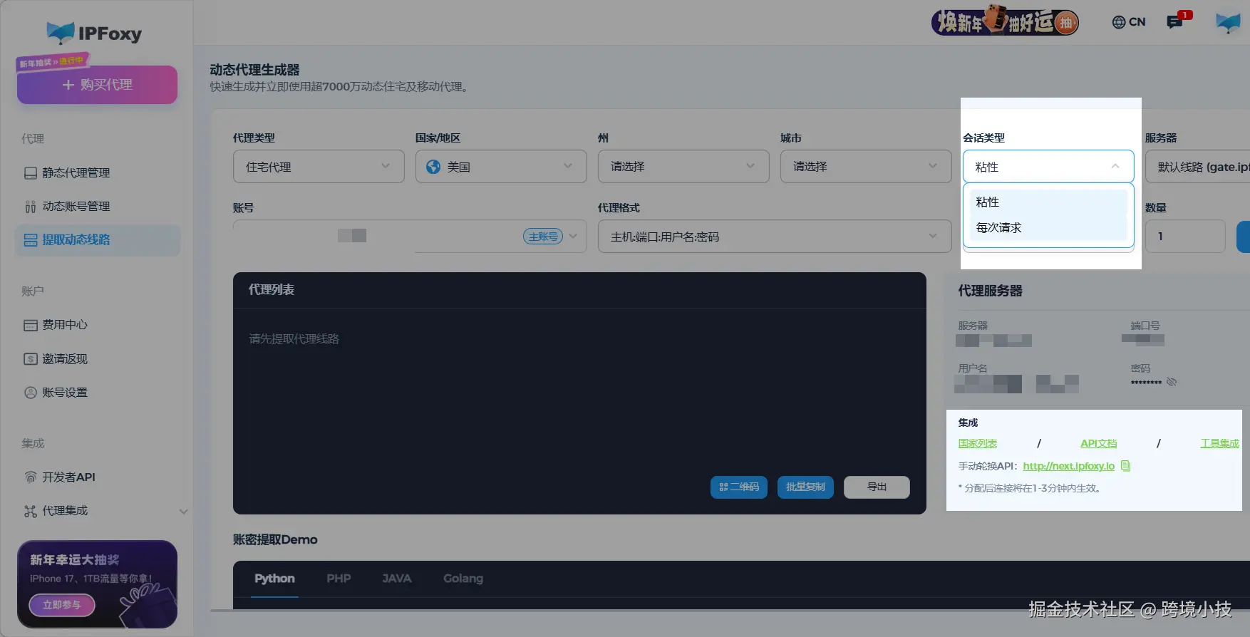This screenshot has width=1250, height=637.
Task: Choose 粘性 option in session list
Action: pyautogui.click(x=1048, y=202)
